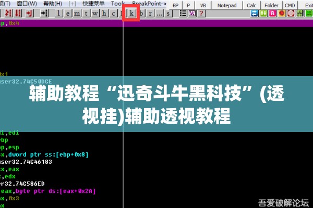Click the purple appearance options icon

tap(192, 14)
